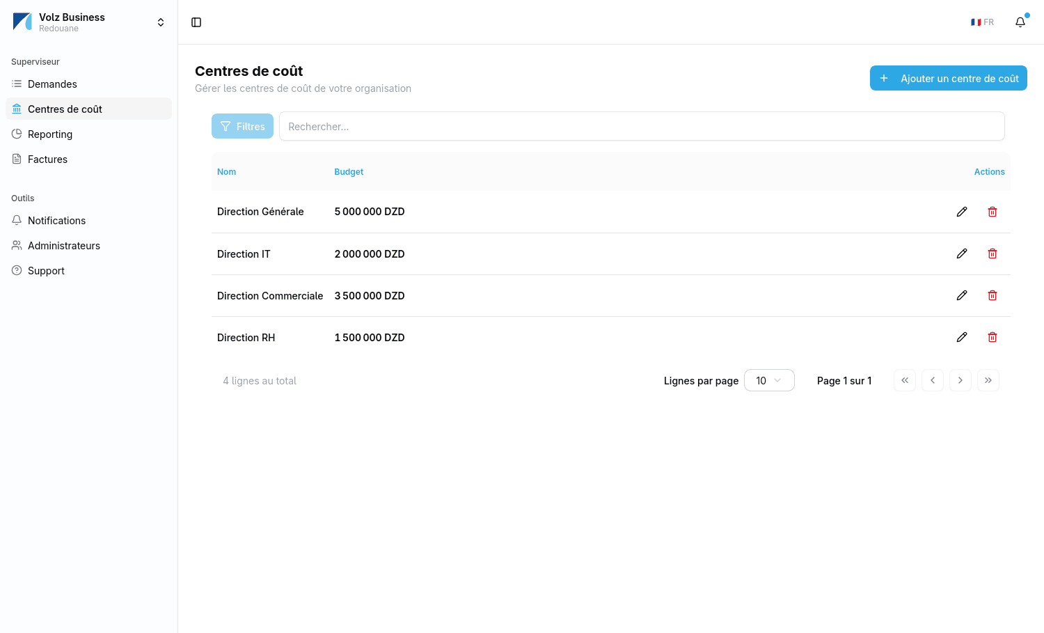Image resolution: width=1044 pixels, height=633 pixels.
Task: Select the Direction RH name cell
Action: pyautogui.click(x=246, y=338)
